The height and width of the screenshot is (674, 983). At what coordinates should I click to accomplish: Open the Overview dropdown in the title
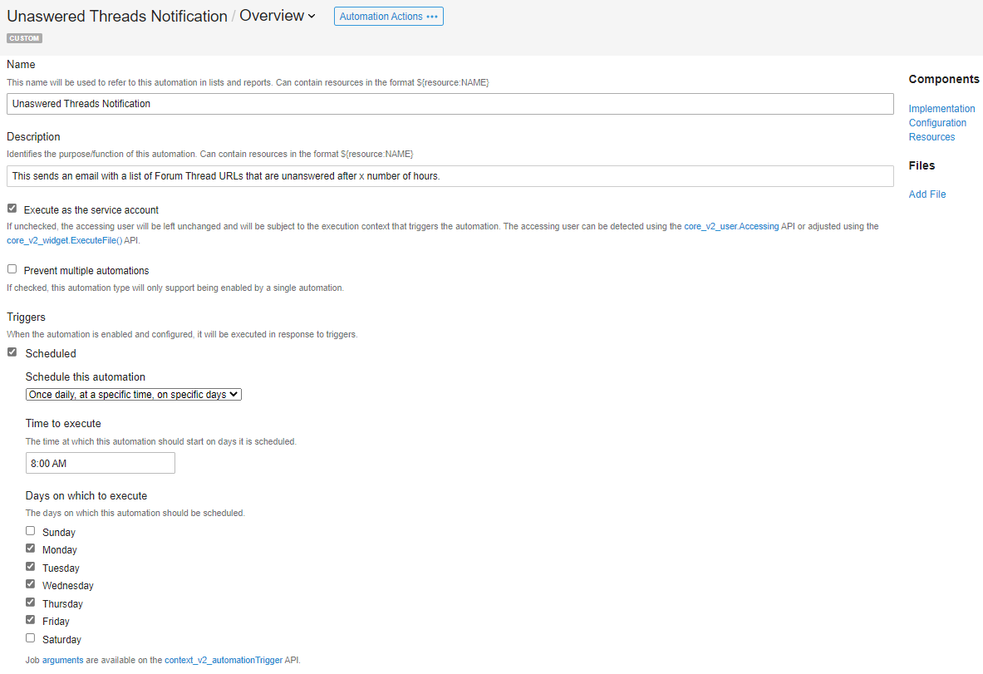tap(277, 16)
